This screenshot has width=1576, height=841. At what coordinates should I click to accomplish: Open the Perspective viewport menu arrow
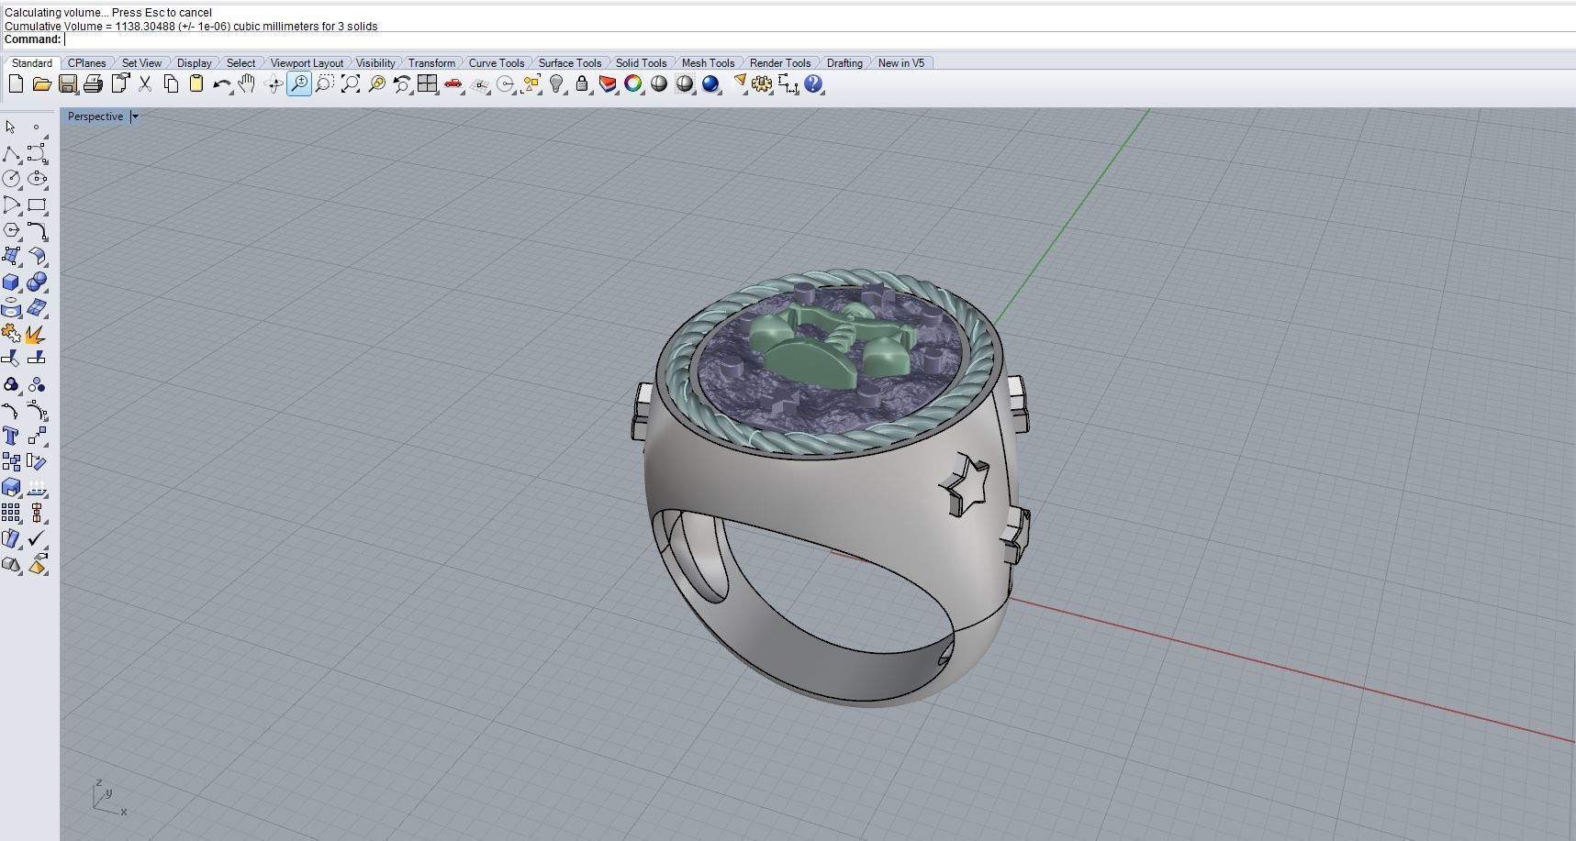click(x=135, y=116)
